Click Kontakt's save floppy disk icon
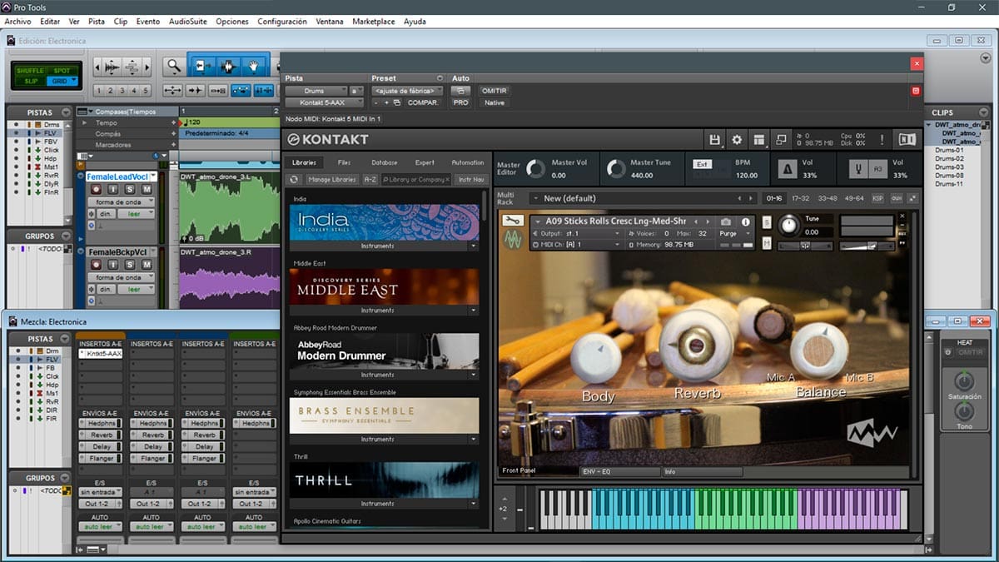Screen dimensions: 999x562 (x=714, y=140)
